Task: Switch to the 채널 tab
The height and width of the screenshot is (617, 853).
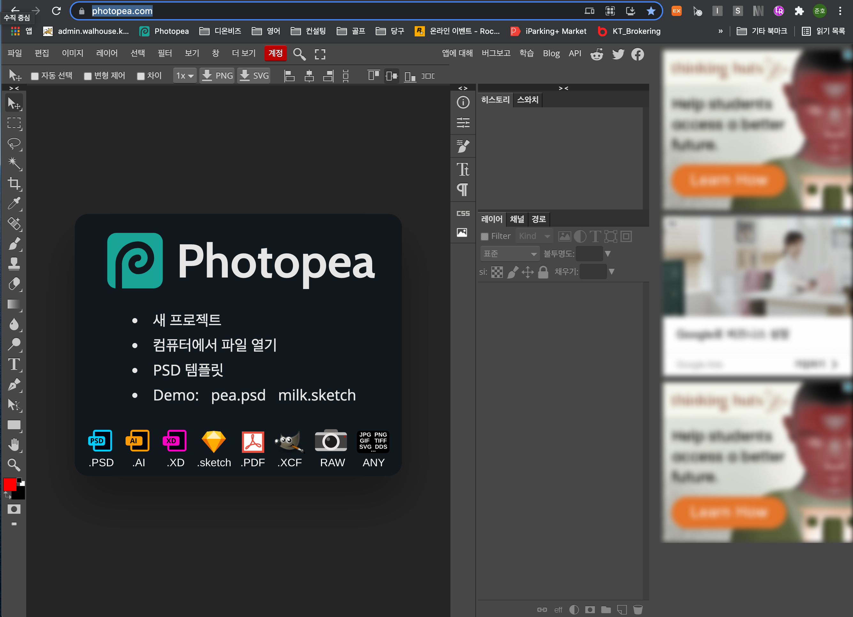Action: [516, 219]
